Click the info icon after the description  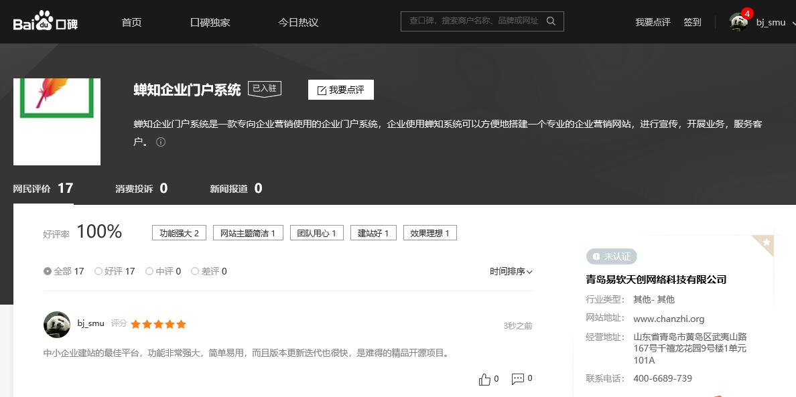(x=161, y=143)
